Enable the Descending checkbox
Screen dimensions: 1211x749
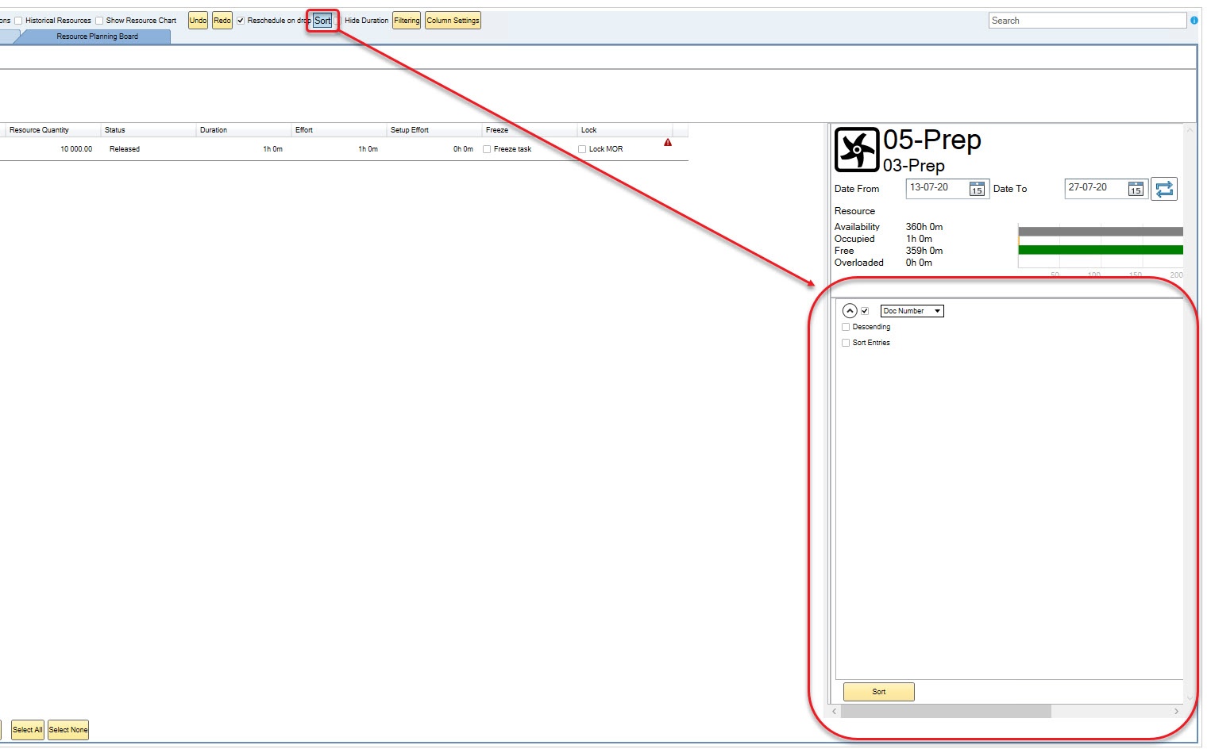point(846,327)
